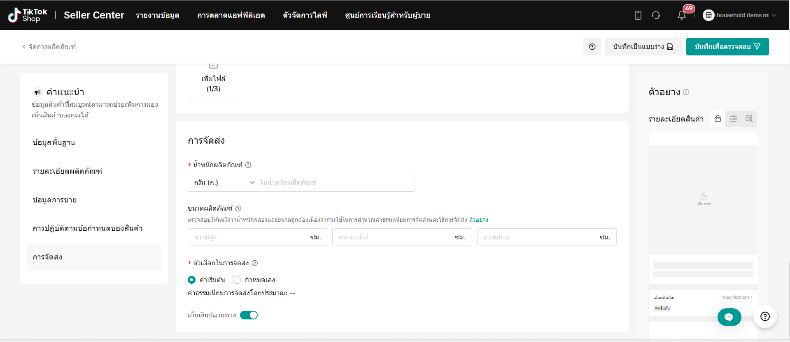
Task: Click the mobile phone icon in header
Action: pos(638,15)
